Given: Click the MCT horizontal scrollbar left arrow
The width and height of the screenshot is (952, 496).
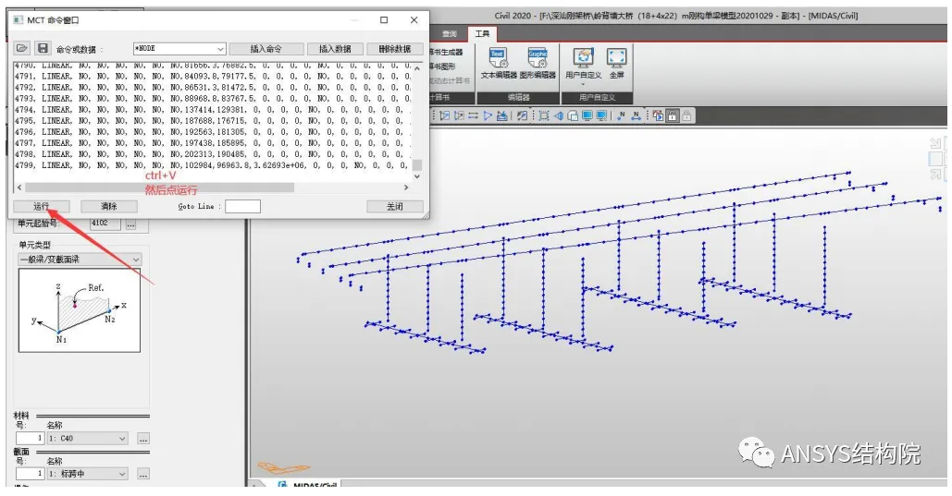Looking at the screenshot, I should [x=19, y=188].
